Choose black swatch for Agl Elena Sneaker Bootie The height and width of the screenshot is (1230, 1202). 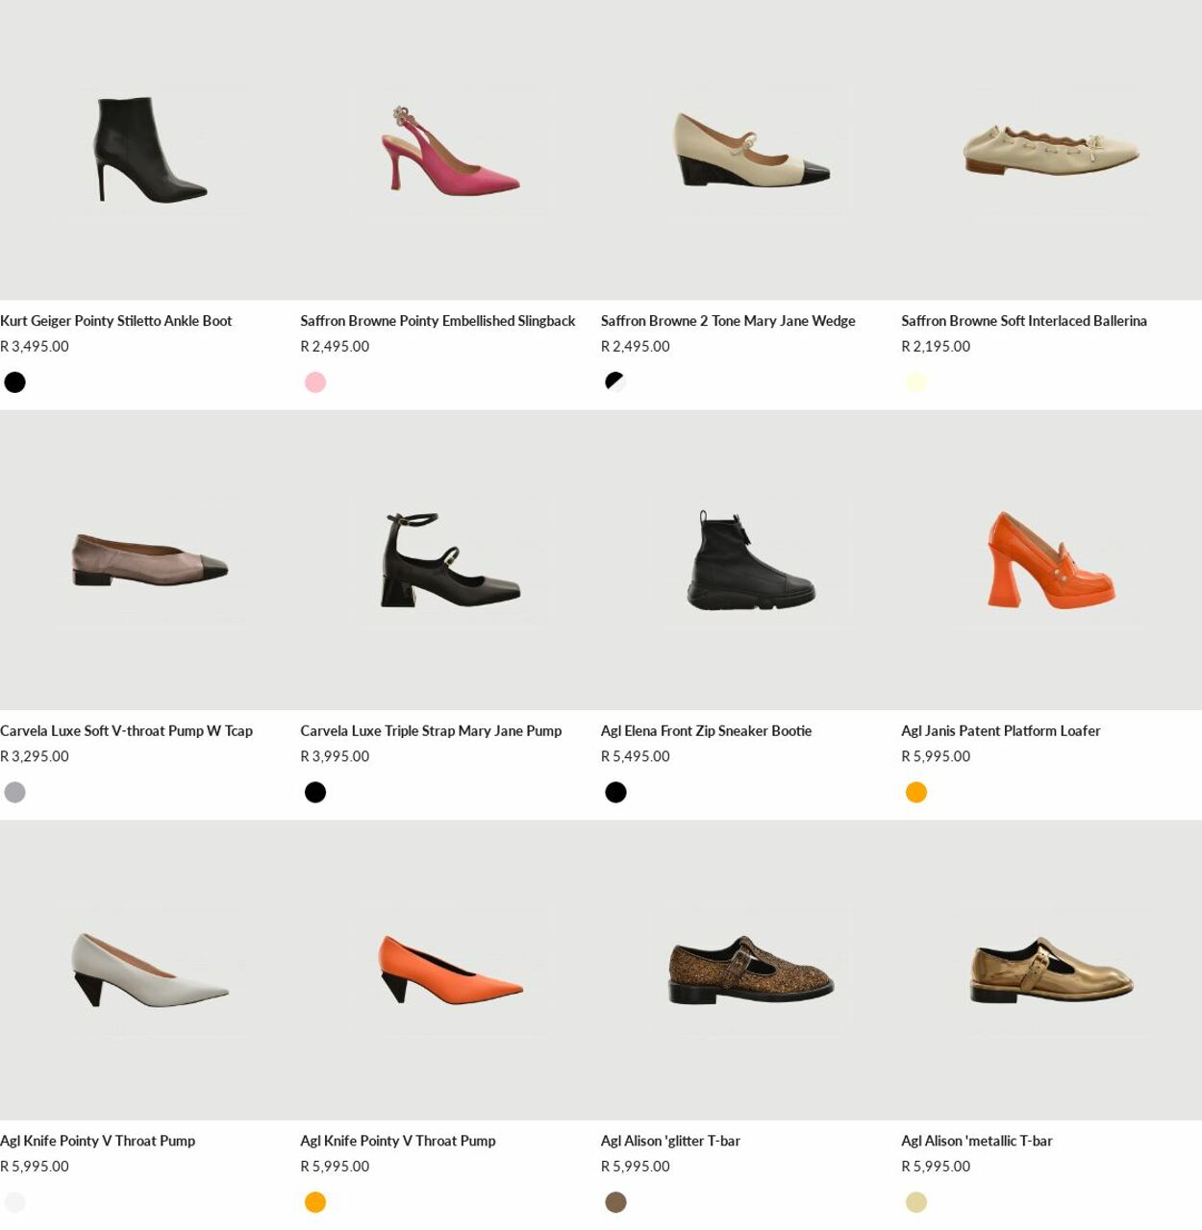[615, 793]
